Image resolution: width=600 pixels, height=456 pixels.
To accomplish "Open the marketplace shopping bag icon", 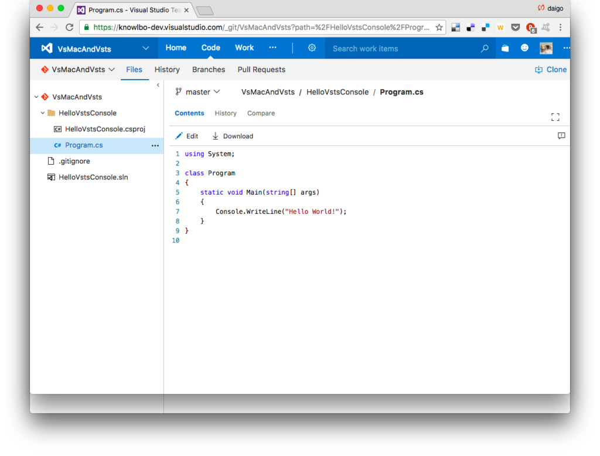I will 505,48.
